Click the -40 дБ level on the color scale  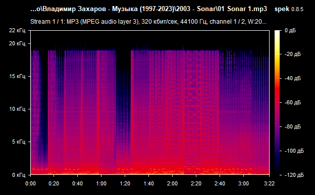[292, 79]
